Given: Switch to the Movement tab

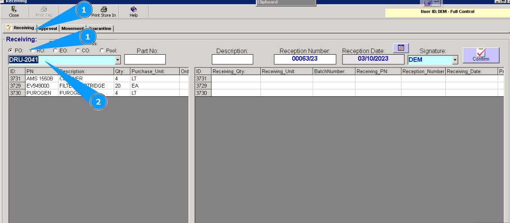Looking at the screenshot, I should pos(72,29).
